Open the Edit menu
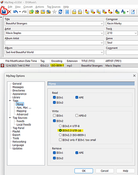Screen dimensions: 138x175 (x=10, y=7)
